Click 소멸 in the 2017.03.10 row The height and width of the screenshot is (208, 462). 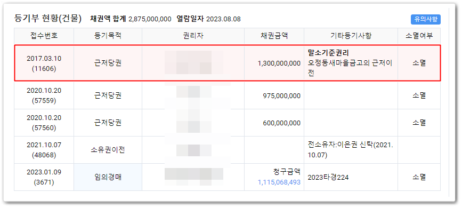(419, 63)
